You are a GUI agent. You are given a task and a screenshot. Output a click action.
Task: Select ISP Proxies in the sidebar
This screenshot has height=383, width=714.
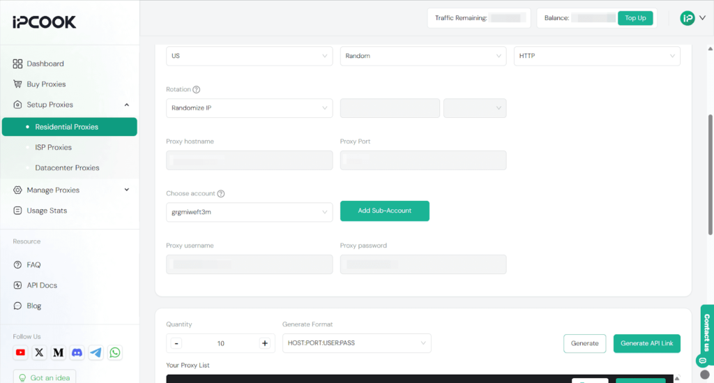(x=54, y=147)
